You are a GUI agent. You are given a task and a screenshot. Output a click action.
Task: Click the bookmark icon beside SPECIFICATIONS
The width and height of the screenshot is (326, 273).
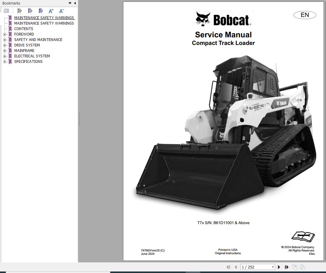tap(10, 62)
